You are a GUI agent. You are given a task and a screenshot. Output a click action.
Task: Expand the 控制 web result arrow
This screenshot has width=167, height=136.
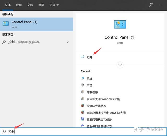68,42
